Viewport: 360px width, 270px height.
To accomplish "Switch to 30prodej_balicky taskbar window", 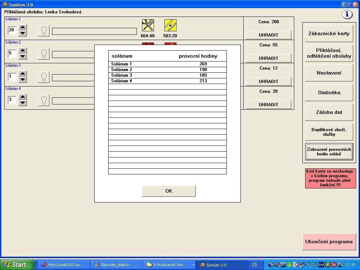I will click(116, 265).
